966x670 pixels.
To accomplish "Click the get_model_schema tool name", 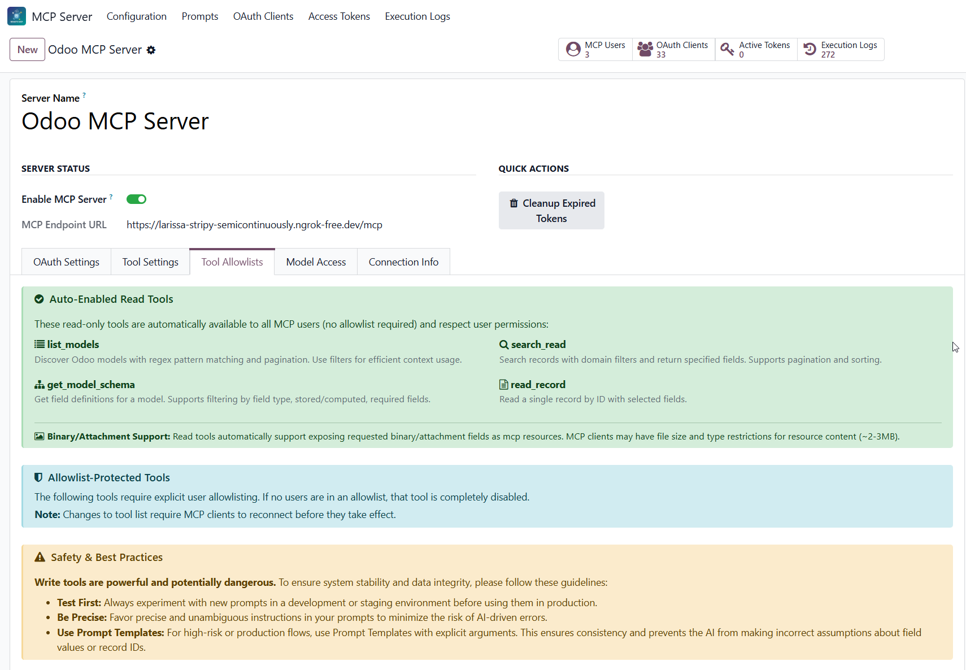I will coord(91,385).
